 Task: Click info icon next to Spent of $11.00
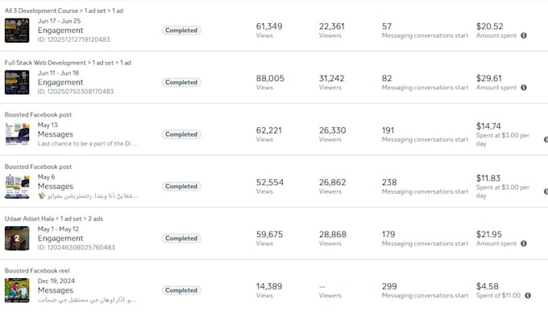point(528,295)
